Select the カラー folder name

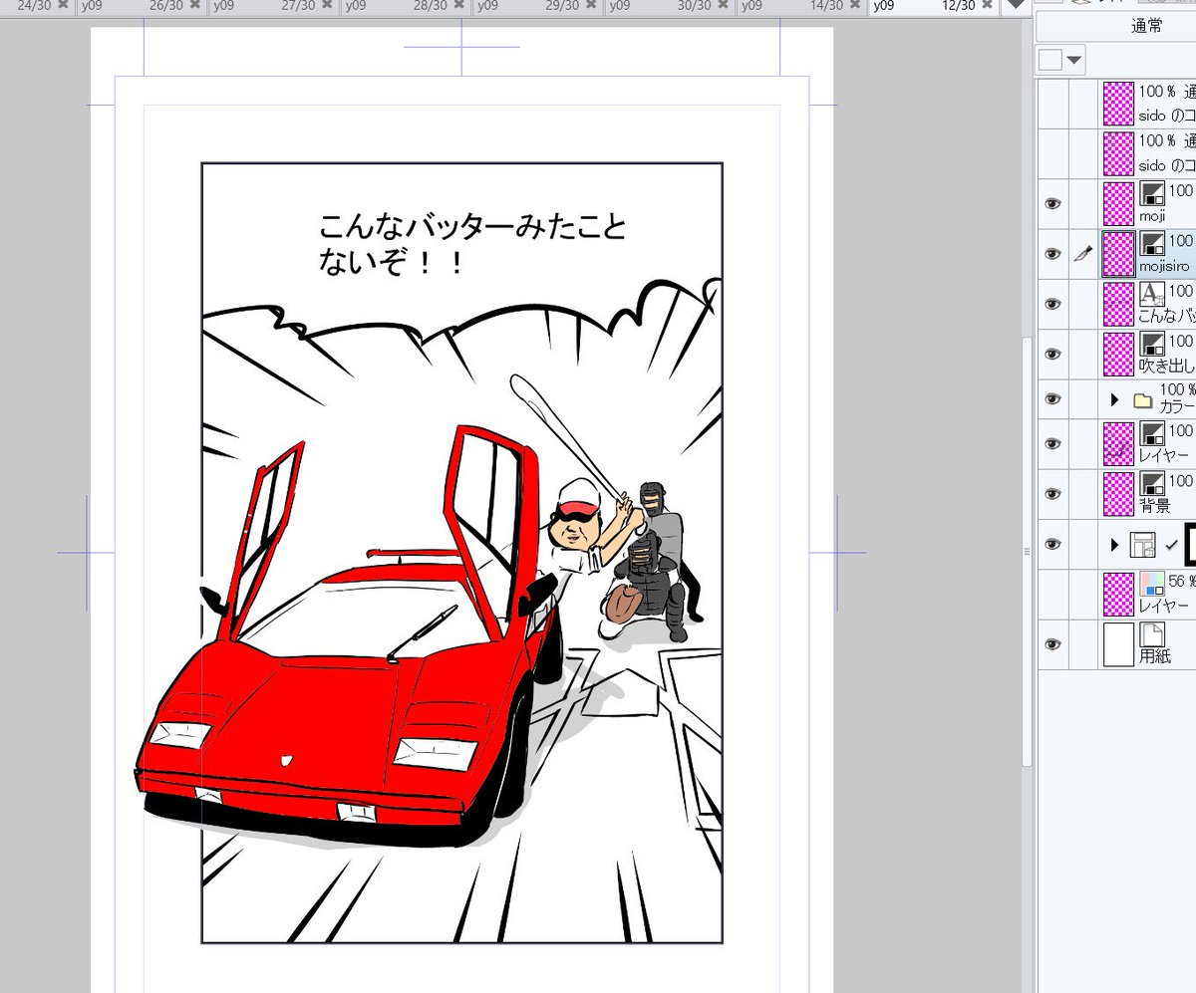tap(1177, 406)
